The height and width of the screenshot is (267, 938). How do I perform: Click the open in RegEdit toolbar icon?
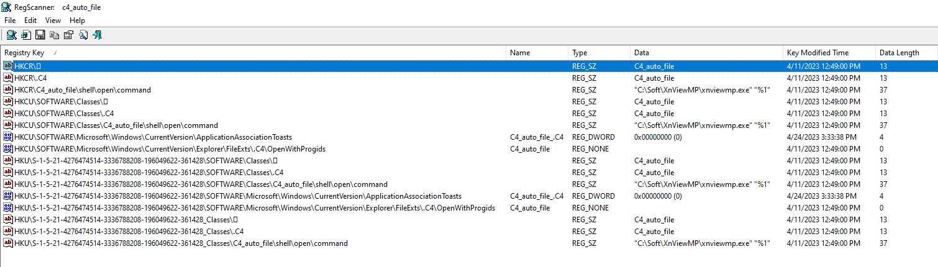25,35
